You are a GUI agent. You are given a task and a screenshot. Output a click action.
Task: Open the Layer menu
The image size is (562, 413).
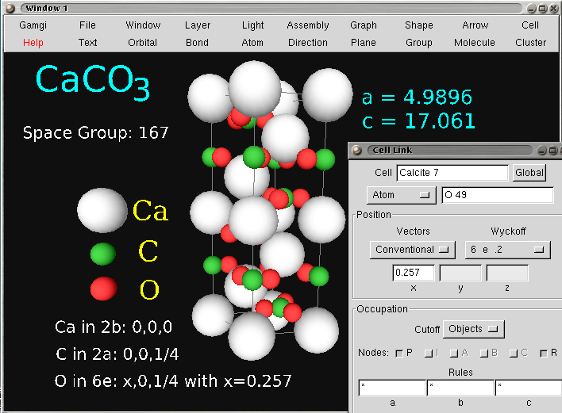tap(198, 25)
